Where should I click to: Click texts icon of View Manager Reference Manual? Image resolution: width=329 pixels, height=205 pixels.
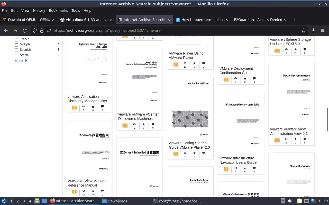point(74,192)
